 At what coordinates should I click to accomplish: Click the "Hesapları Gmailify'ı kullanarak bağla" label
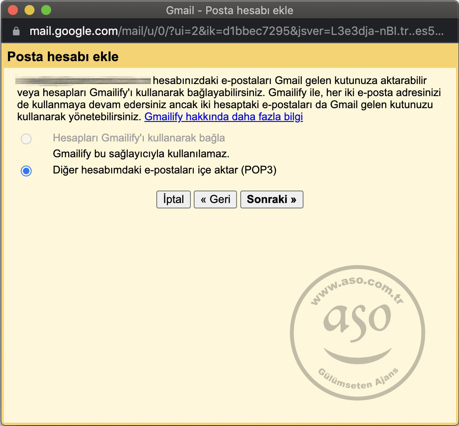139,138
